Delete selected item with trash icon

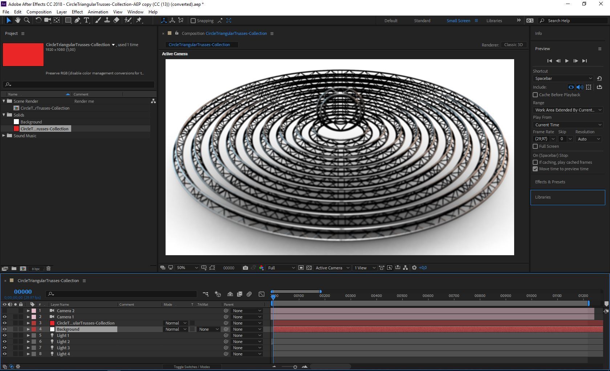pos(48,269)
